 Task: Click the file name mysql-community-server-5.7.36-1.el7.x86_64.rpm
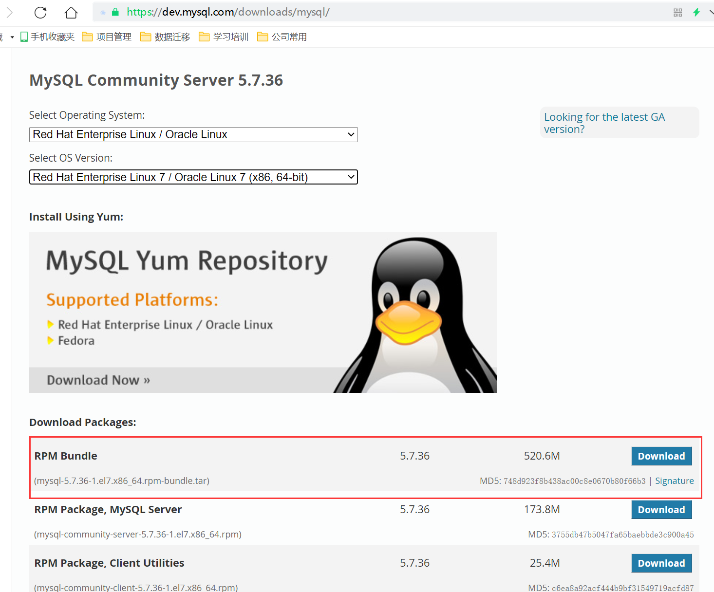click(138, 535)
